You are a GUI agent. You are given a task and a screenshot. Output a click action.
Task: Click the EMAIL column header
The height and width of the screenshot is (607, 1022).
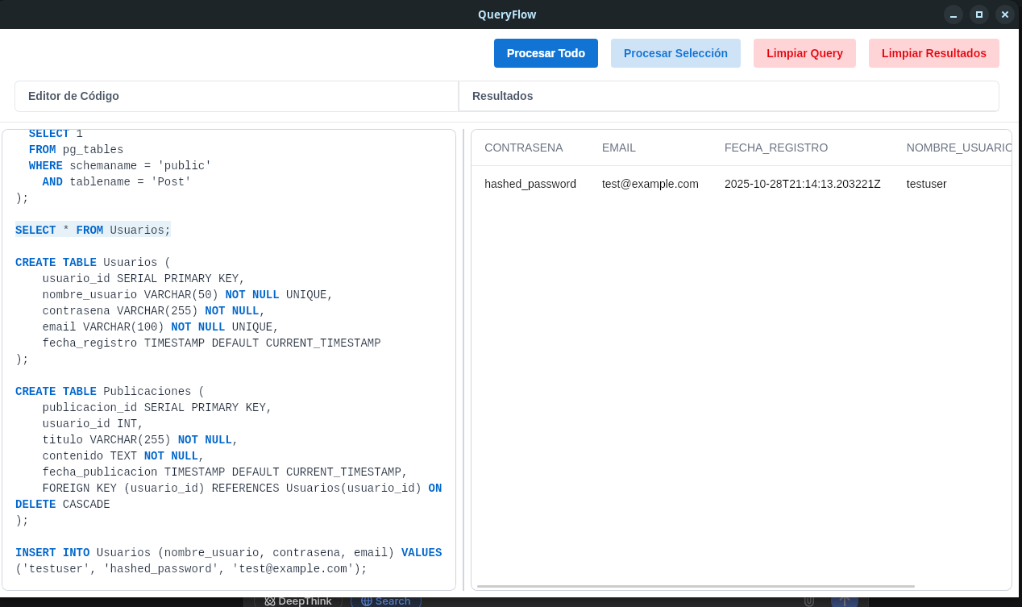(x=619, y=148)
